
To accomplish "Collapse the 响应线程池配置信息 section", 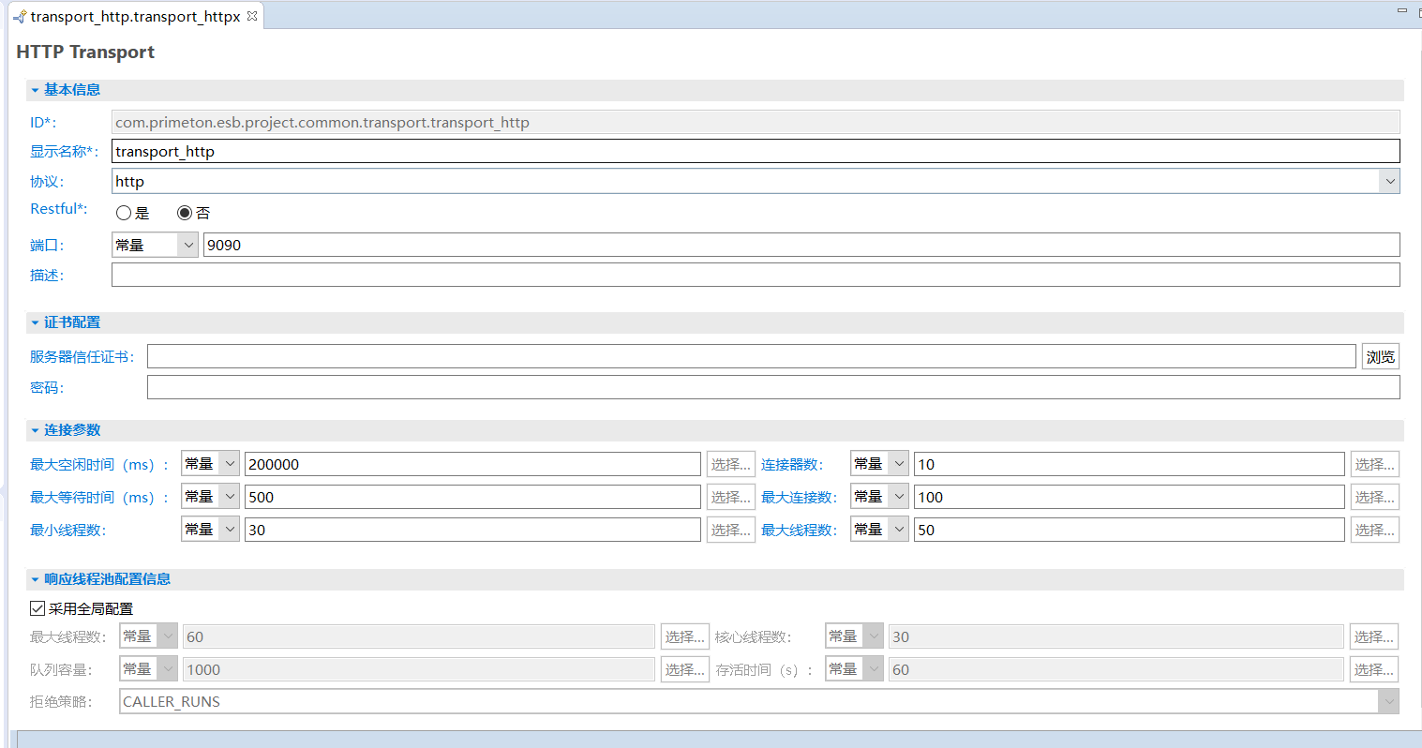I will [35, 579].
